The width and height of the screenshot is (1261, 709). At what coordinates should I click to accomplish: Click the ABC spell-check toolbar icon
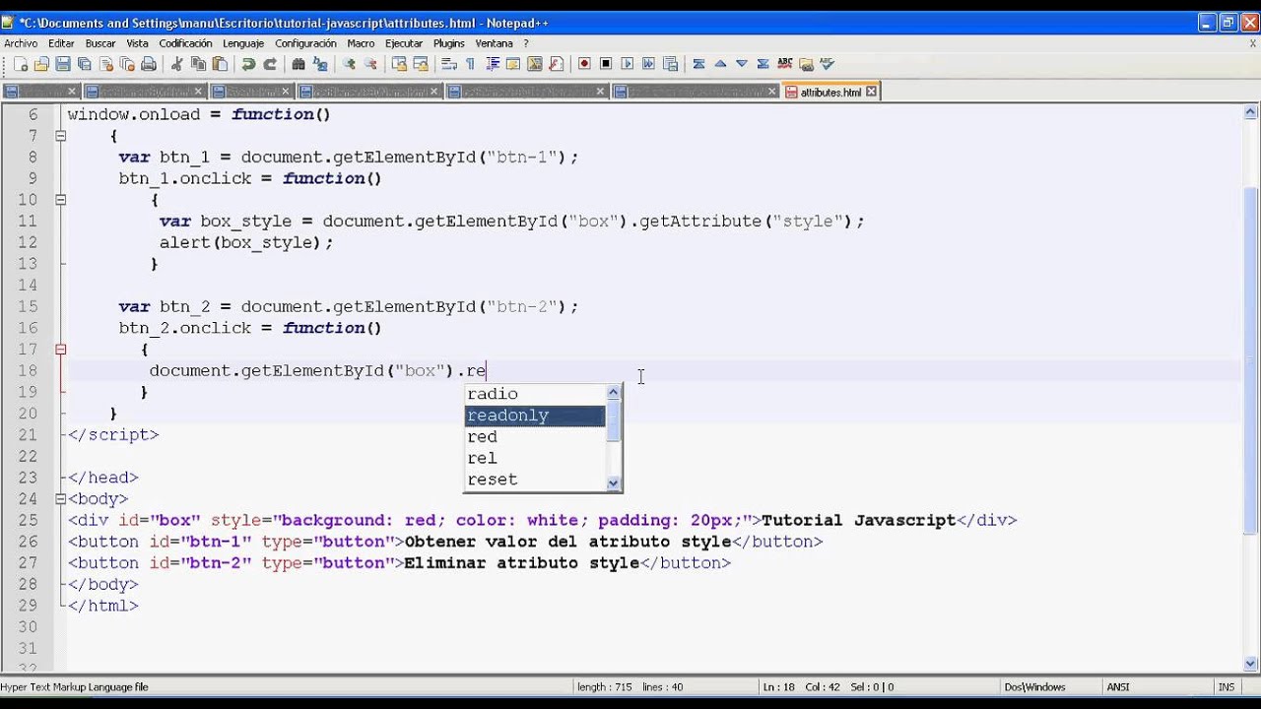[785, 64]
